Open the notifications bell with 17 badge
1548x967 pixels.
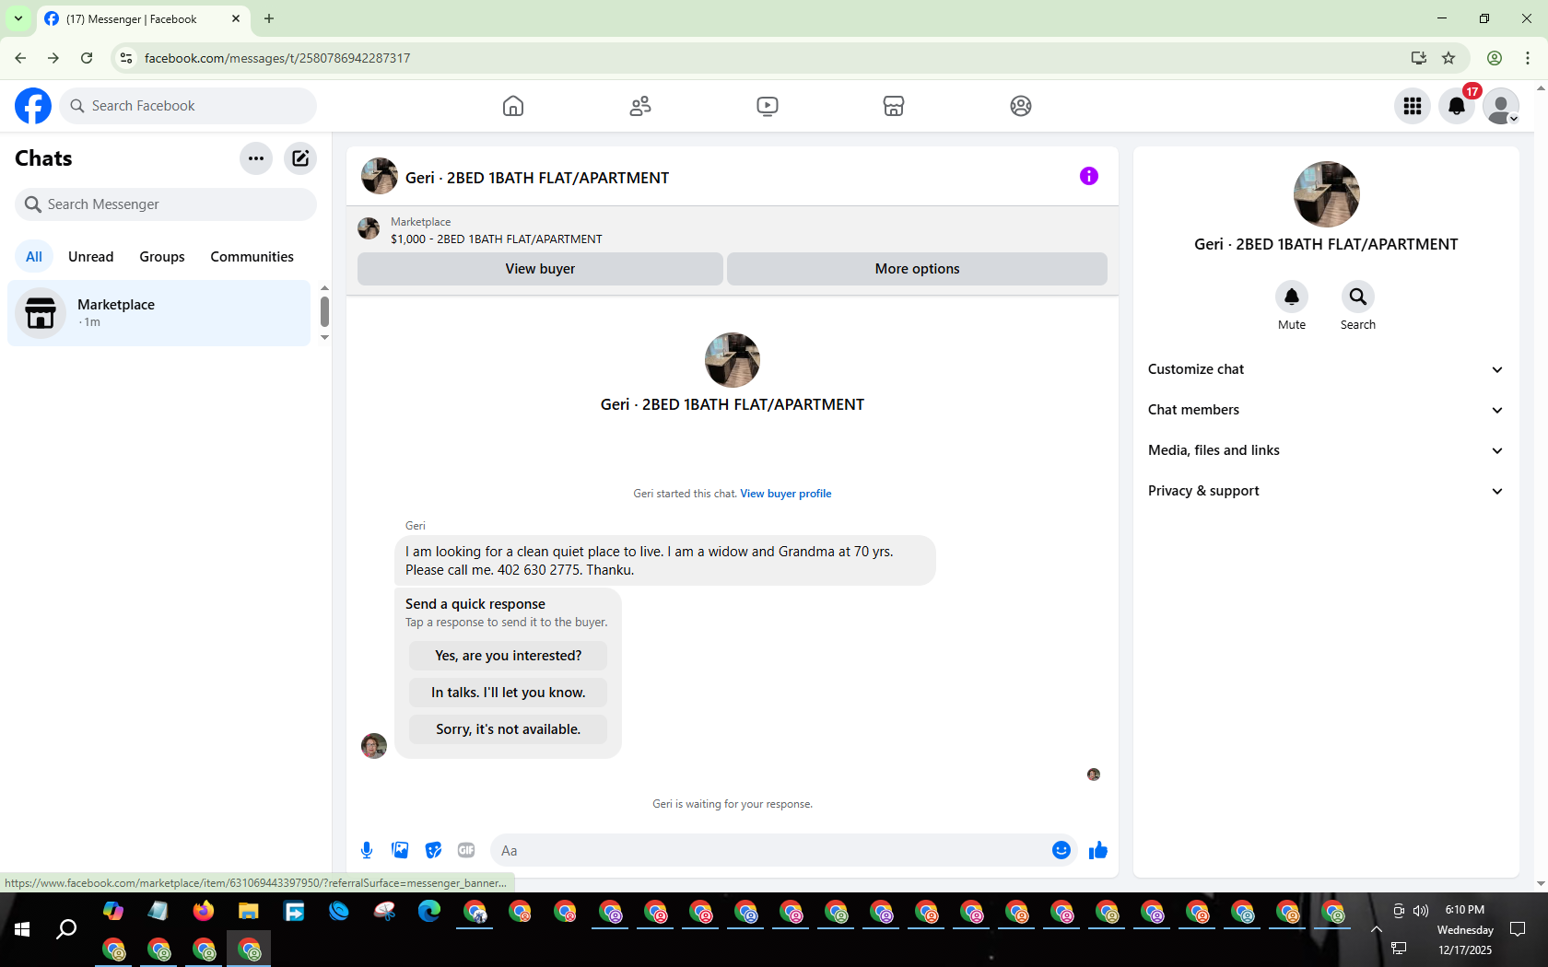(1457, 106)
